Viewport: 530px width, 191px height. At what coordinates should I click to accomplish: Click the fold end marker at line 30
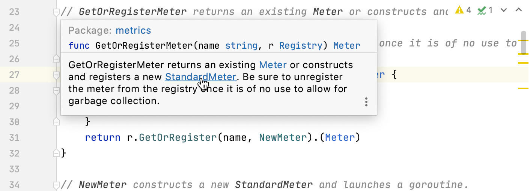pyautogui.click(x=56, y=121)
